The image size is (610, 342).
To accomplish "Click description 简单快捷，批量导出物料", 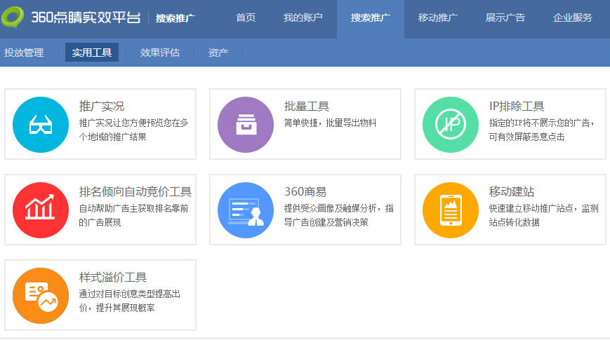I will [331, 123].
